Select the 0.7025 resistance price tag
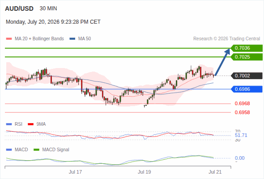The height and width of the screenshot is (179, 264). click(247, 57)
